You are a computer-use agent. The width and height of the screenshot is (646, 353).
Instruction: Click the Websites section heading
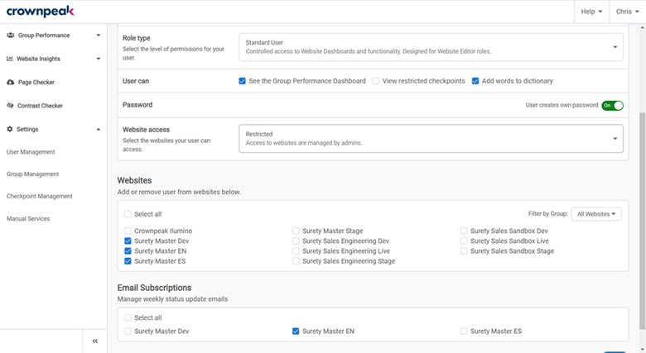pos(135,180)
